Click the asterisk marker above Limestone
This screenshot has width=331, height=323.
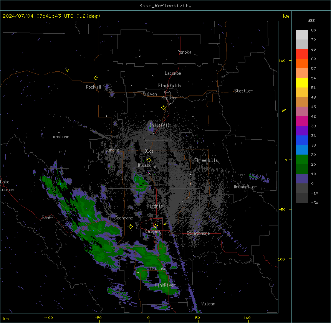pyautogui.click(x=59, y=133)
